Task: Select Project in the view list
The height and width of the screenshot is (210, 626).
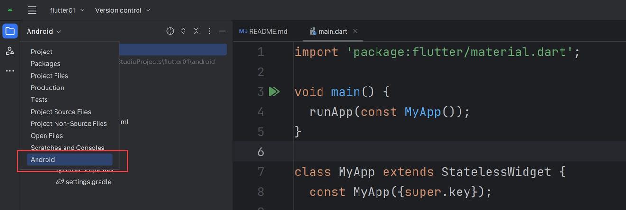Action: [42, 52]
